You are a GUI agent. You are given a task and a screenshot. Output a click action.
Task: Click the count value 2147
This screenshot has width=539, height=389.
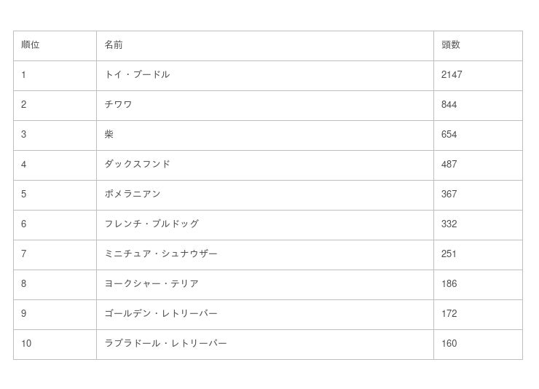(452, 75)
